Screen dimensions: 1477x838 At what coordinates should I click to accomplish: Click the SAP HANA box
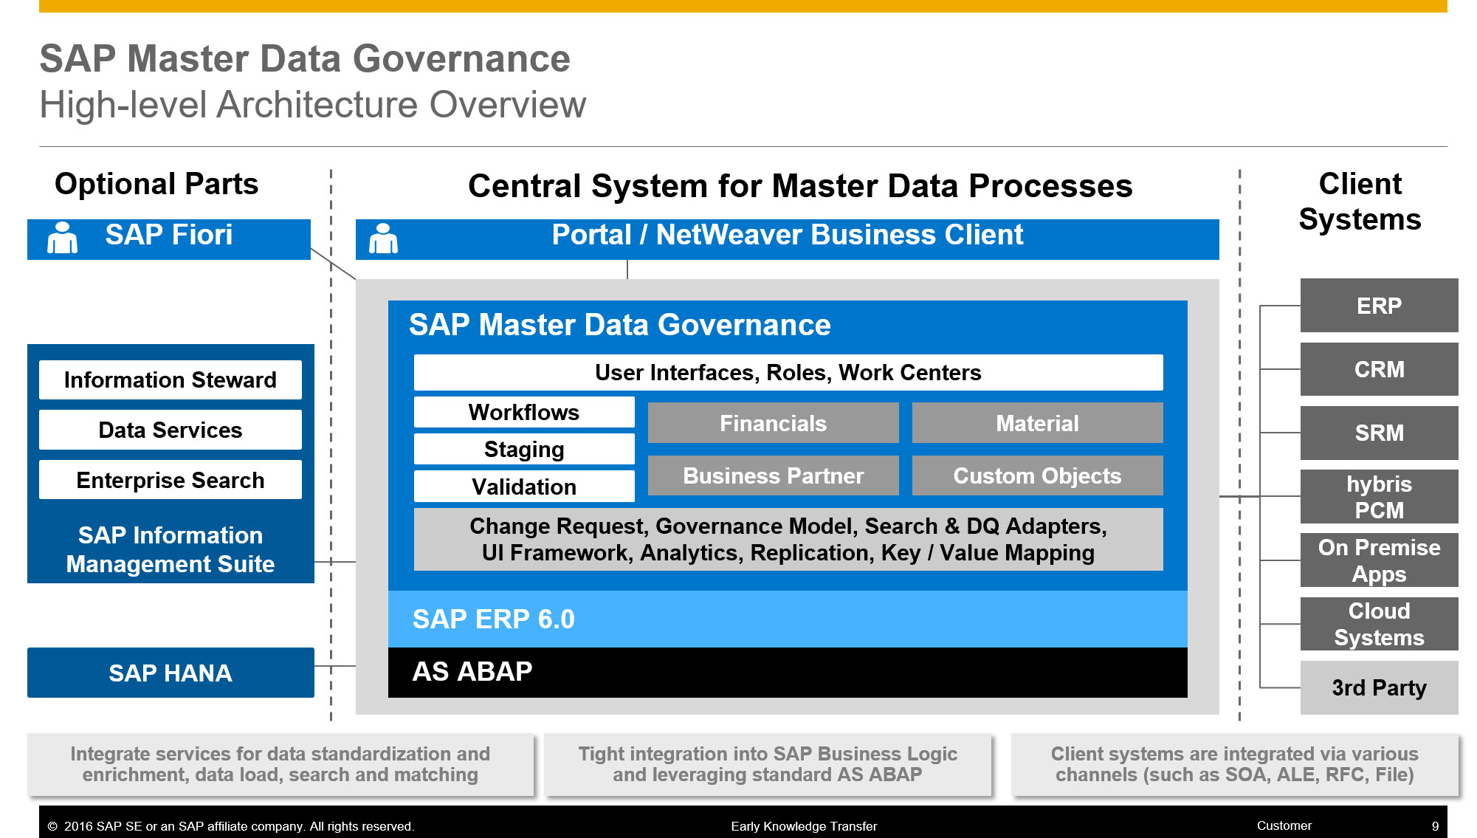click(171, 673)
